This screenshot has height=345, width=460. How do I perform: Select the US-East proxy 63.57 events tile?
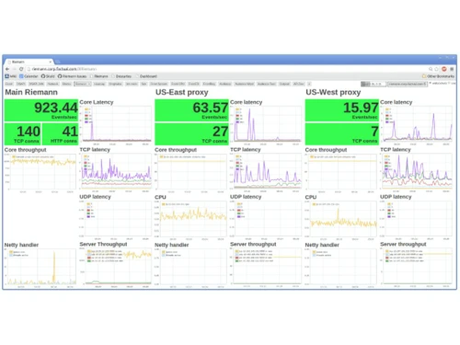click(x=191, y=110)
